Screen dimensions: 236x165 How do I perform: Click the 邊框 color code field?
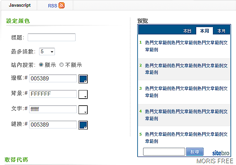tap(53, 78)
